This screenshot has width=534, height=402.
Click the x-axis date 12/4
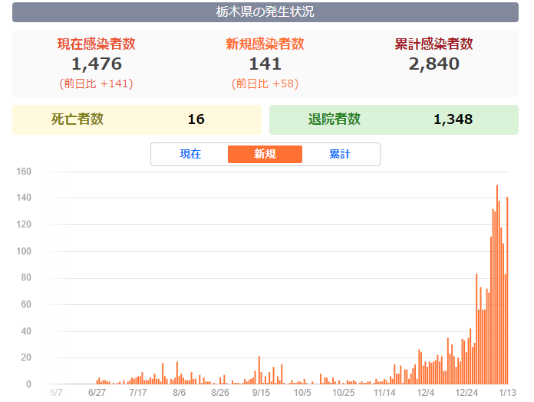click(426, 393)
